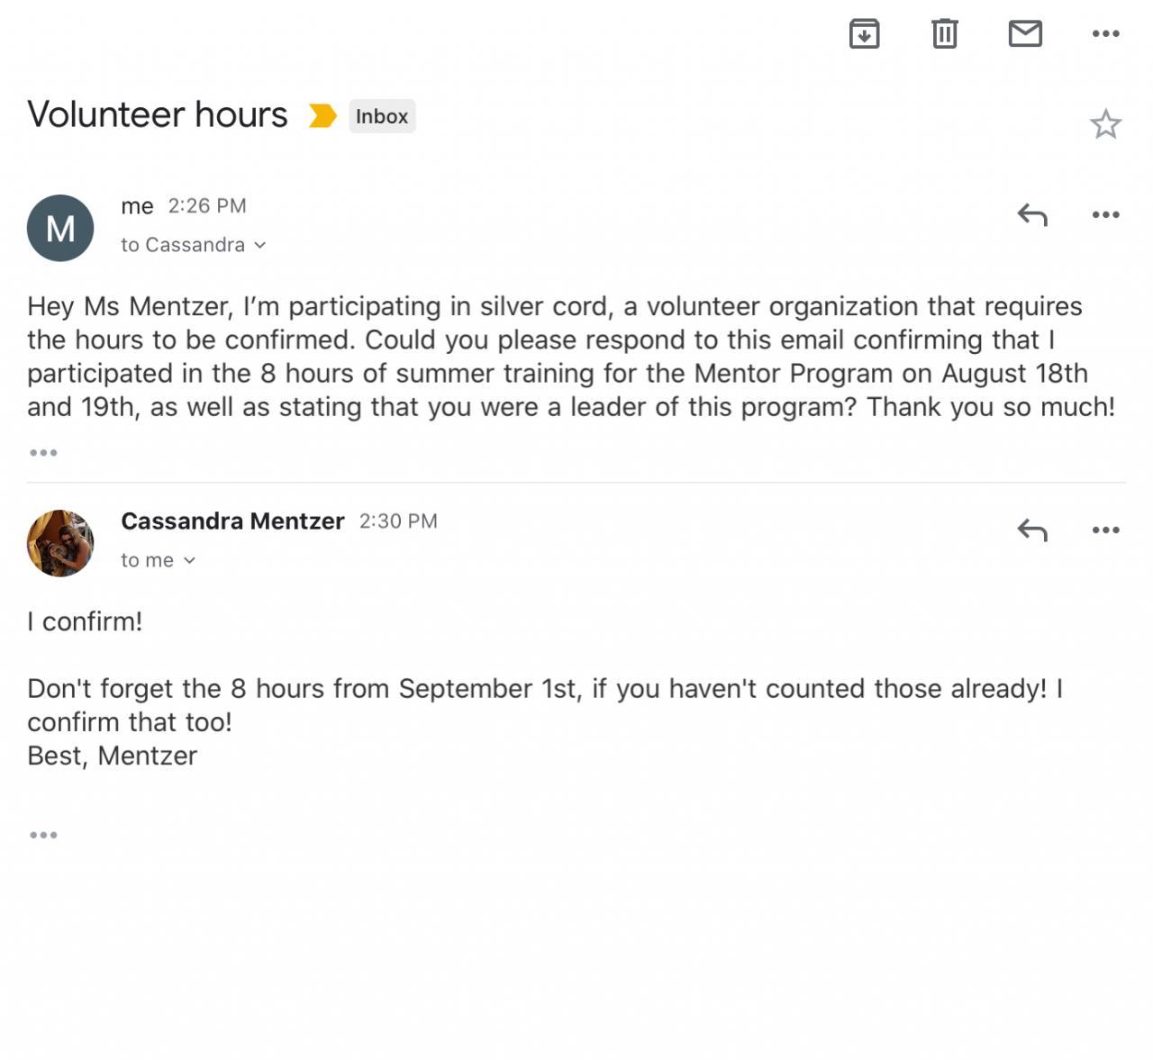Open more options for Cassandra's message
This screenshot has height=1060, width=1153.
pyautogui.click(x=1105, y=530)
